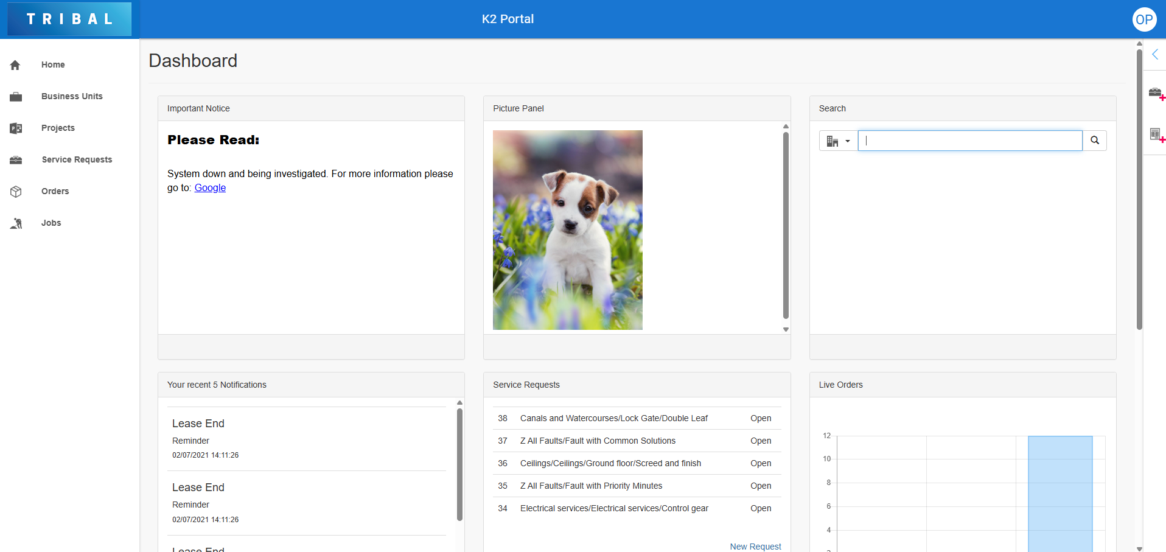Open Projects in the navigation menu
Screen dimensions: 1166x552
coord(58,128)
